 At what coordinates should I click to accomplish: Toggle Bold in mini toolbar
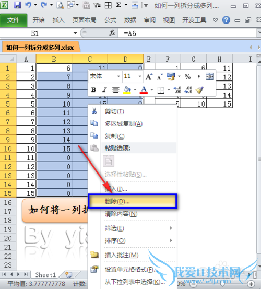tap(93, 90)
